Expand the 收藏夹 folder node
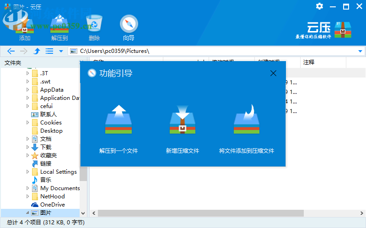The height and width of the screenshot is (228, 366). pyautogui.click(x=27, y=155)
